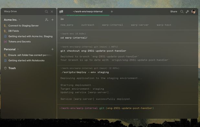Add new item to Acme Inc.
Viewport: 200px width, 127px height.
pos(52,20)
